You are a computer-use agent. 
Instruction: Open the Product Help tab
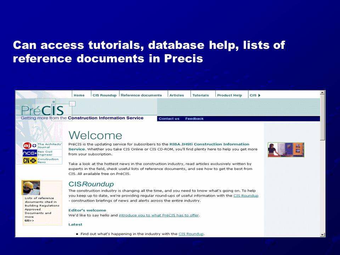point(229,95)
